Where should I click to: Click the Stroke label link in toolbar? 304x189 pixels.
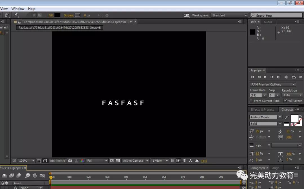click(68, 15)
